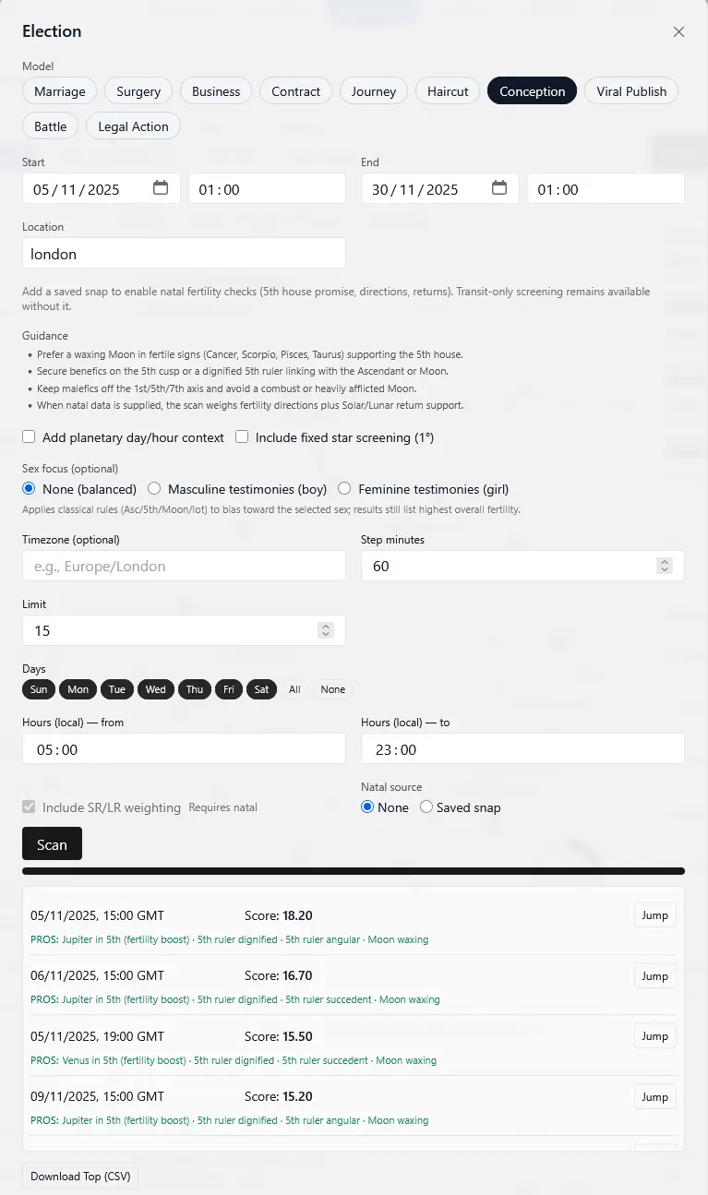Deselect all days with None

pos(333,689)
